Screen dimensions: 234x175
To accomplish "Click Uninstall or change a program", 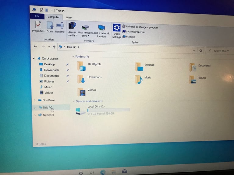I will [140, 27].
